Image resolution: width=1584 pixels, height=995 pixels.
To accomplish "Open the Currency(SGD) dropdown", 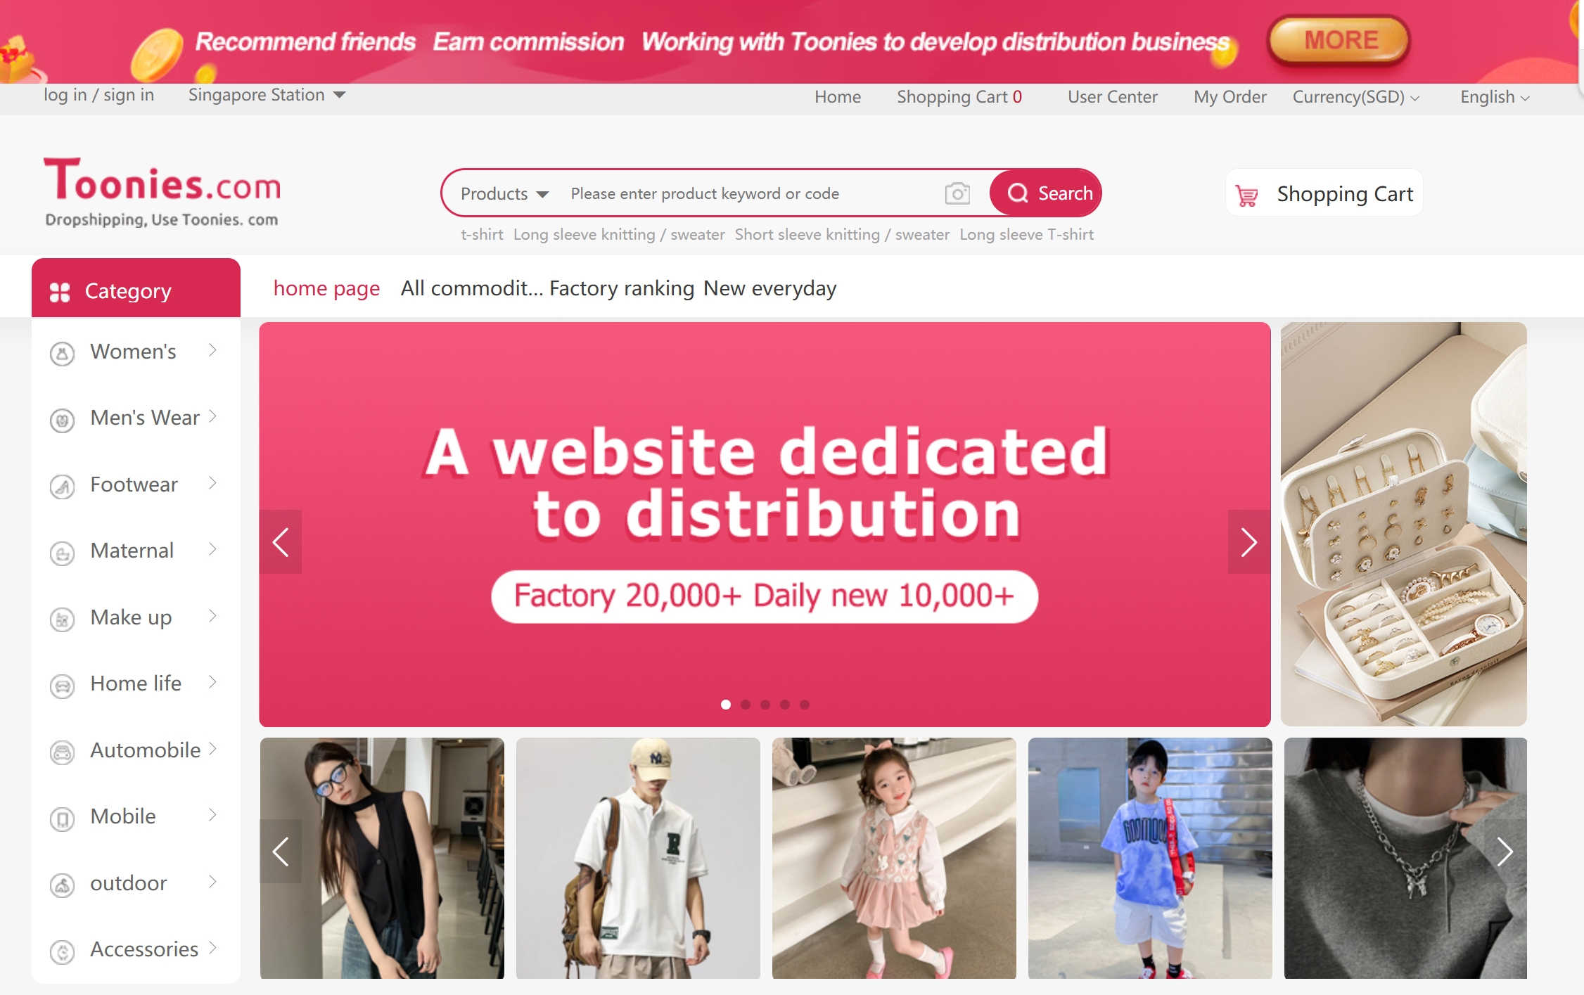I will click(x=1355, y=97).
